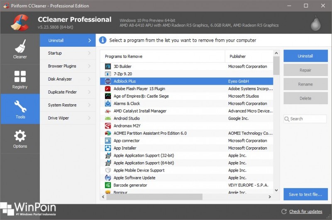
Task: Sort by the Publisher column header
Action: pyautogui.click(x=249, y=56)
